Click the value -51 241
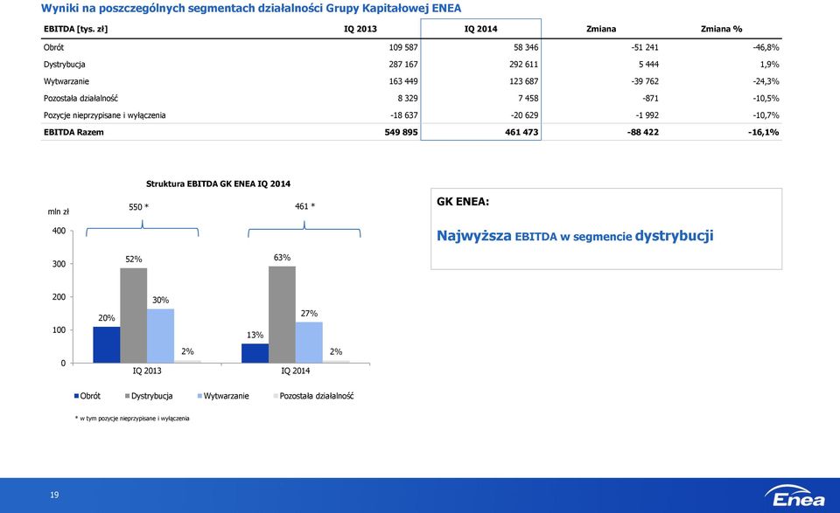 (645, 47)
